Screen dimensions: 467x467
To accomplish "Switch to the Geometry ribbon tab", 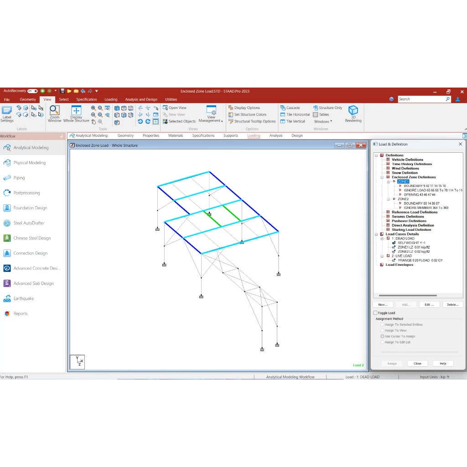I will pyautogui.click(x=28, y=99).
